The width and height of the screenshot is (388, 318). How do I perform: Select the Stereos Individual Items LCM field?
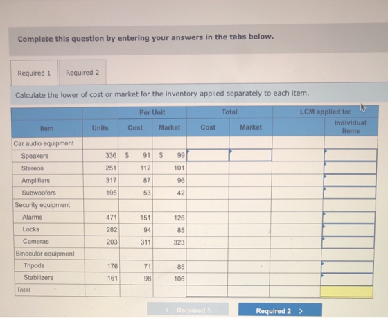350,168
